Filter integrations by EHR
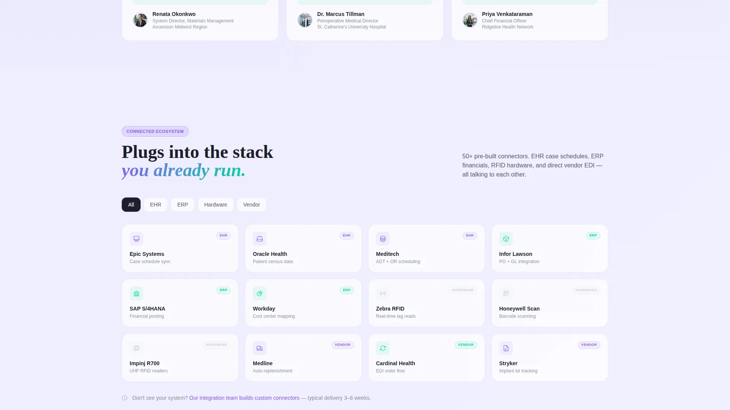730x410 pixels. [x=156, y=205]
